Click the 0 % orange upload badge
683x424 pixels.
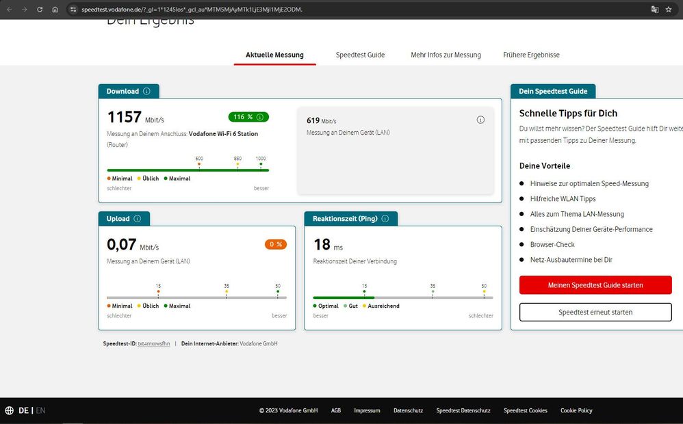(x=275, y=244)
